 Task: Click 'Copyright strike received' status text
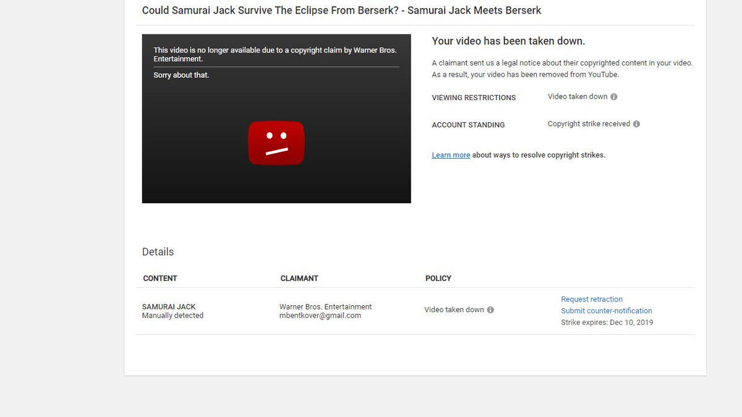(589, 124)
